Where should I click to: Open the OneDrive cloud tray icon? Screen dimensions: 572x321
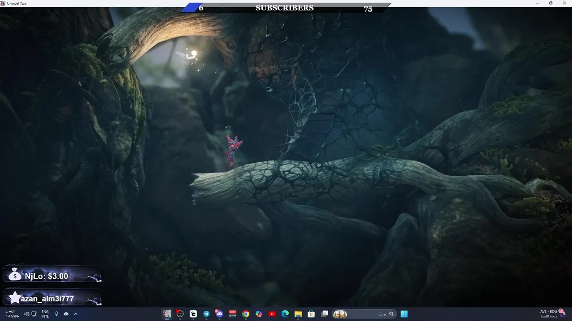tap(66, 314)
